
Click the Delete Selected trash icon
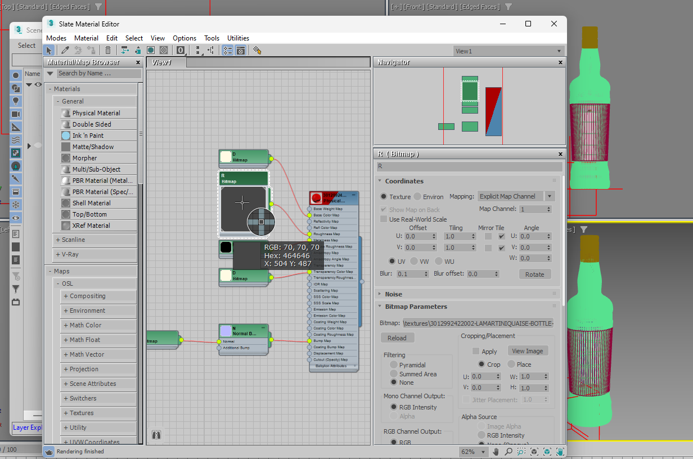[x=108, y=51]
